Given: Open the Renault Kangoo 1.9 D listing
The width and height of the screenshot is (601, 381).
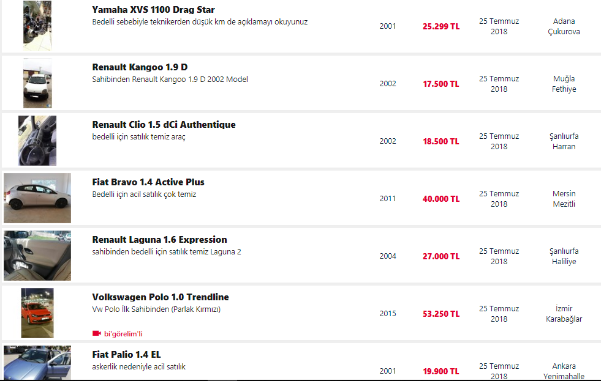Looking at the screenshot, I should tap(140, 67).
